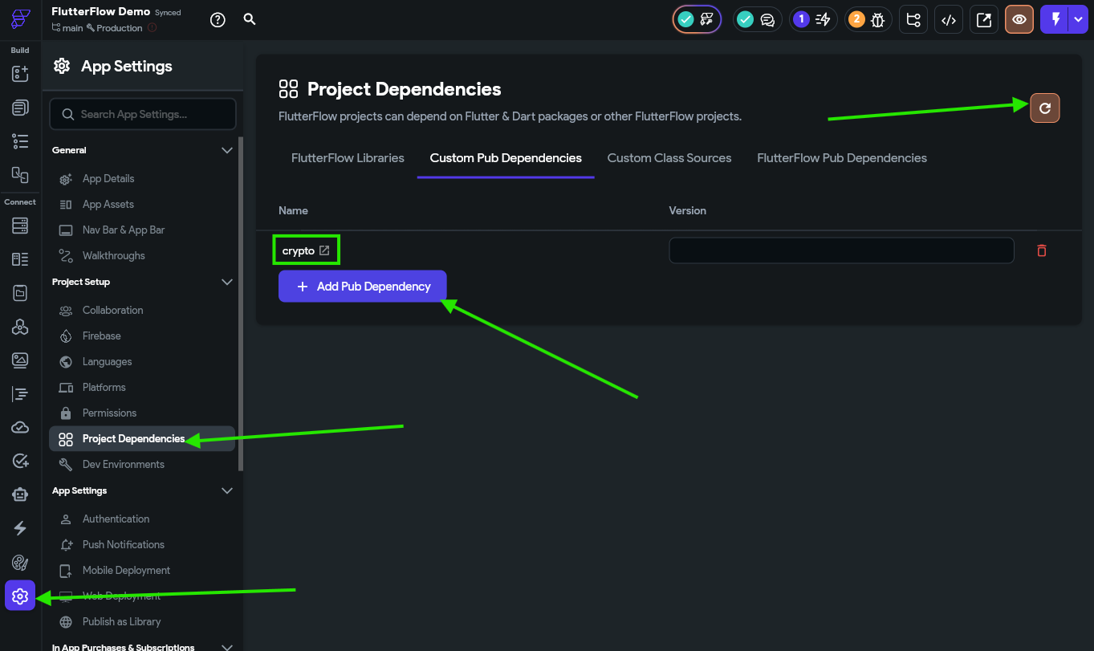
Task: Open the Settings gear sidebar icon
Action: [x=20, y=596]
